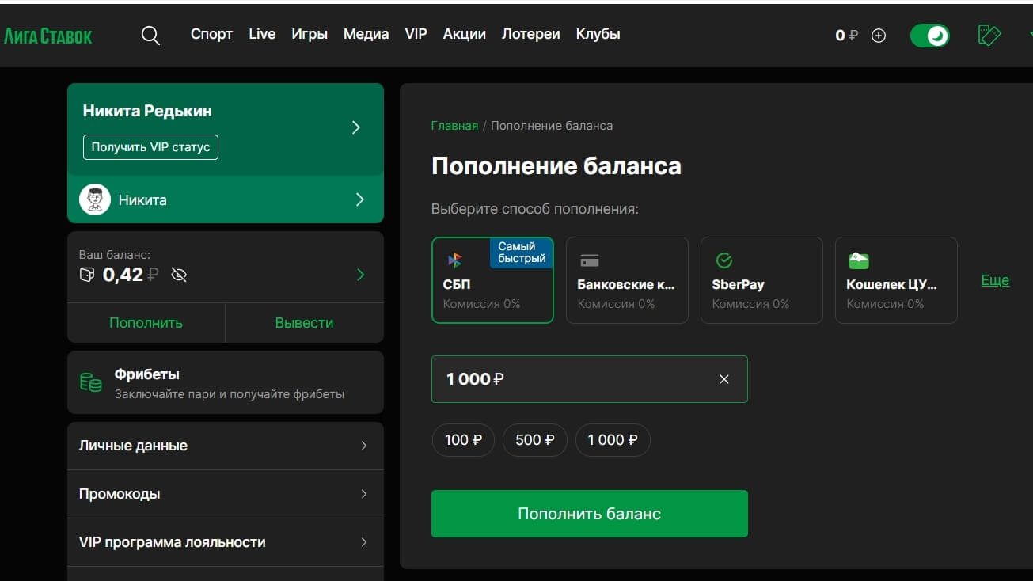Expand balance details green chevron
Image resolution: width=1033 pixels, height=581 pixels.
tap(361, 275)
